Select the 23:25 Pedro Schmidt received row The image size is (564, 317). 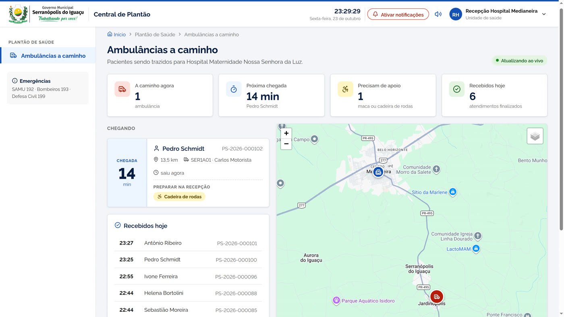pos(188,260)
